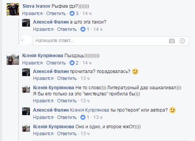Image resolution: width=195 pixels, height=141 pixels.
Task: Open the Slava Ivanov profile name link
Action: (x=37, y=6)
